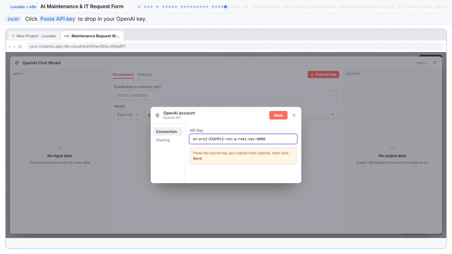
Task: Open the Sharing section
Action: click(163, 140)
